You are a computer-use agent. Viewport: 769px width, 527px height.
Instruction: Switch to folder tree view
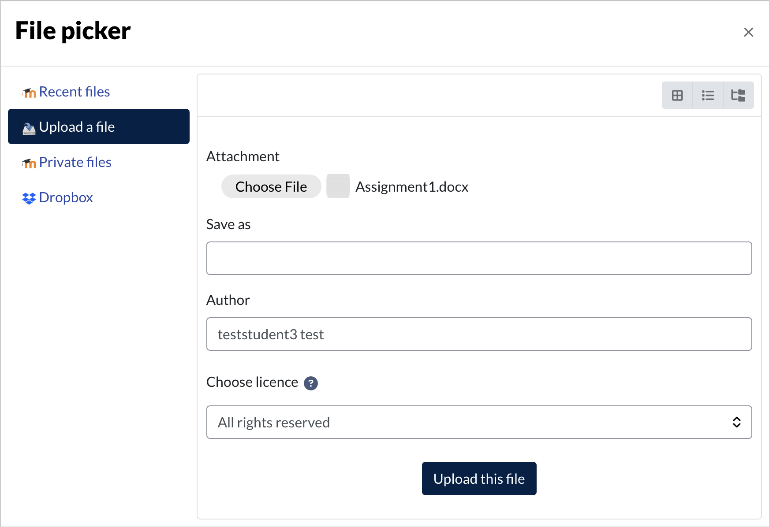pyautogui.click(x=738, y=95)
